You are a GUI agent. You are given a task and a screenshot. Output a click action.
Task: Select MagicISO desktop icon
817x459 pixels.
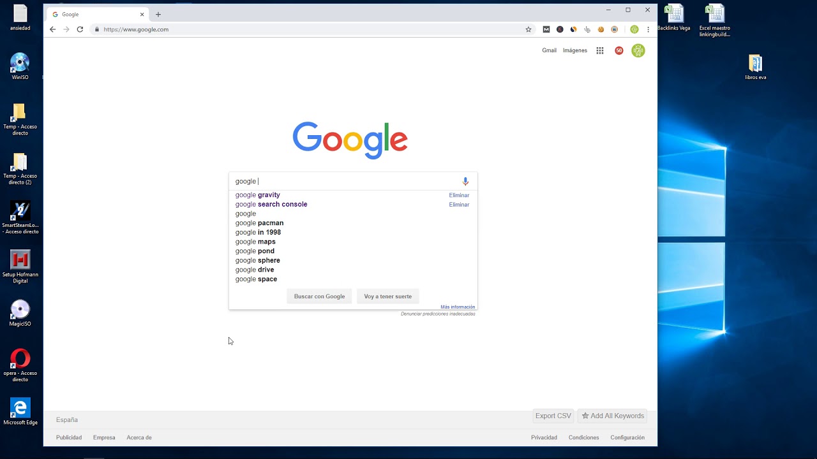[x=20, y=313]
